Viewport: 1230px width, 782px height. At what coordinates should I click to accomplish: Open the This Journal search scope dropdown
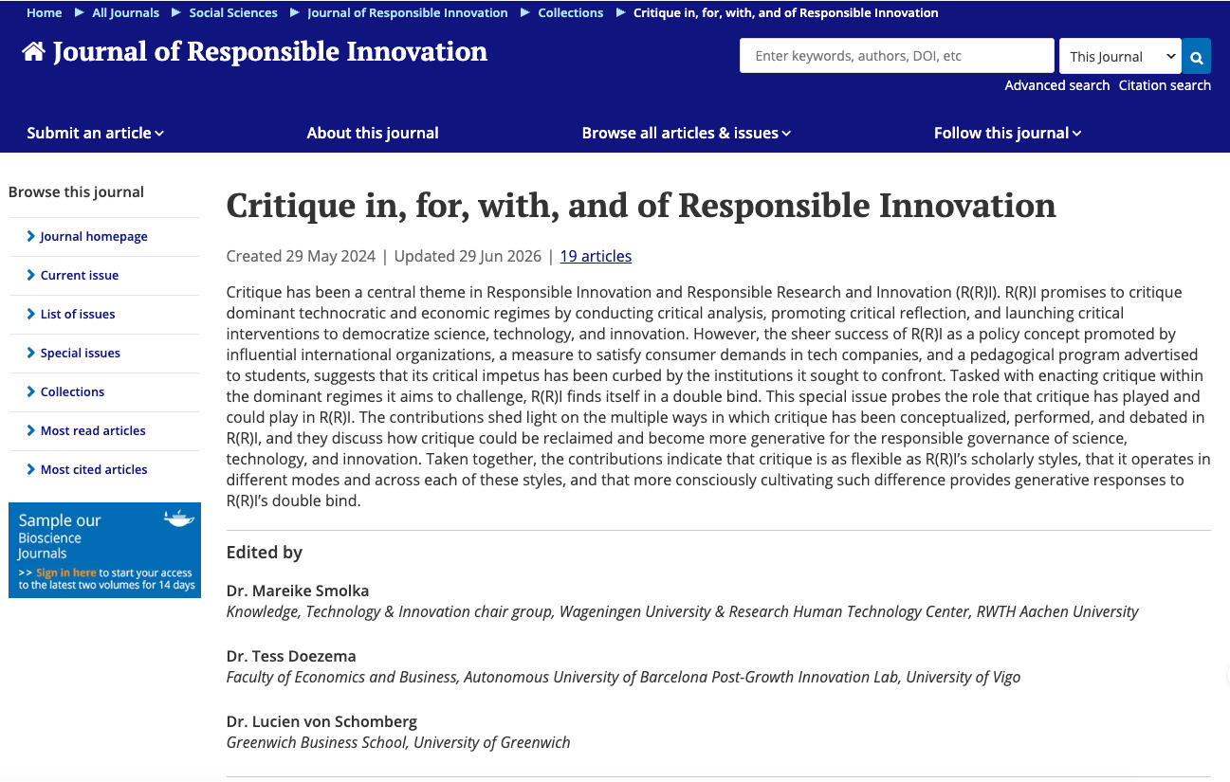[x=1120, y=56]
